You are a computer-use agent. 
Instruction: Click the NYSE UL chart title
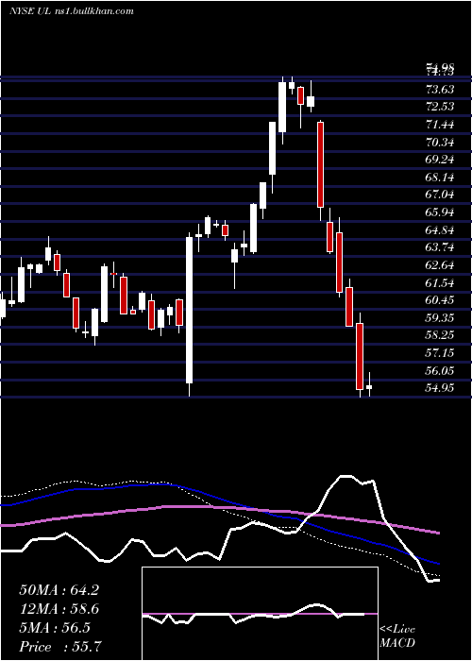coord(71,11)
